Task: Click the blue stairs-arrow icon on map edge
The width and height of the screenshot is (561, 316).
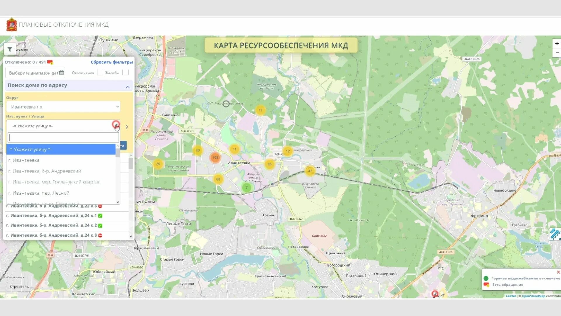Action: [x=555, y=234]
